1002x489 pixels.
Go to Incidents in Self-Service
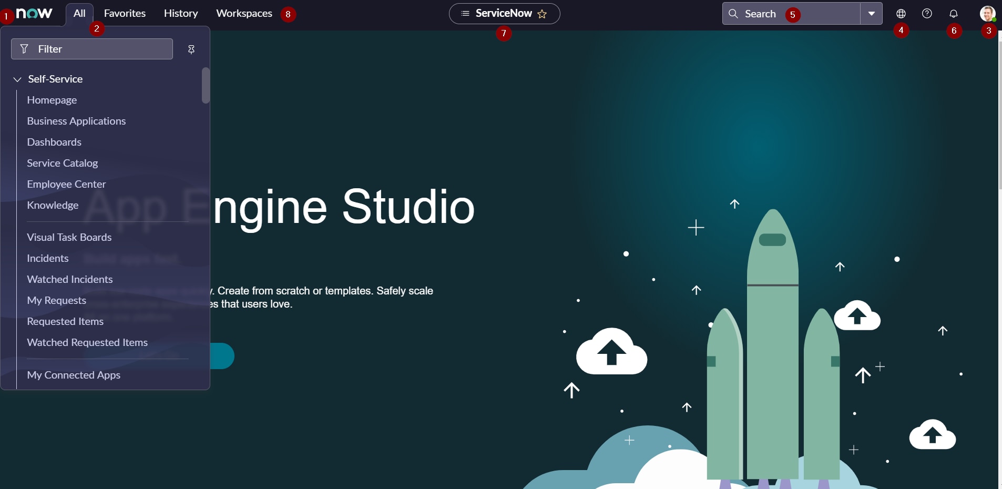[48, 259]
